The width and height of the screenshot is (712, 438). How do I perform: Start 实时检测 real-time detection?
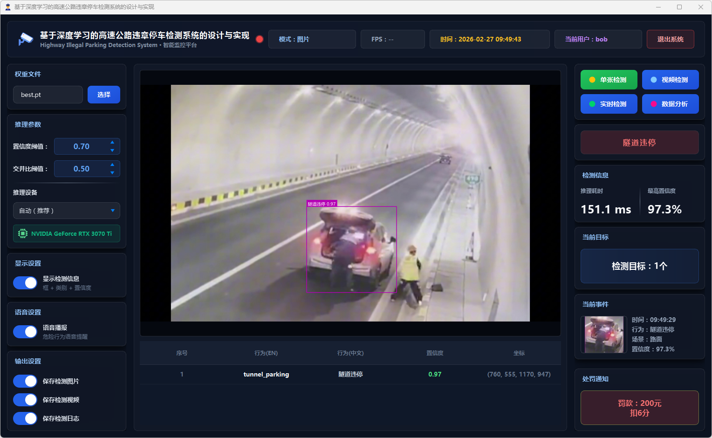pyautogui.click(x=609, y=104)
